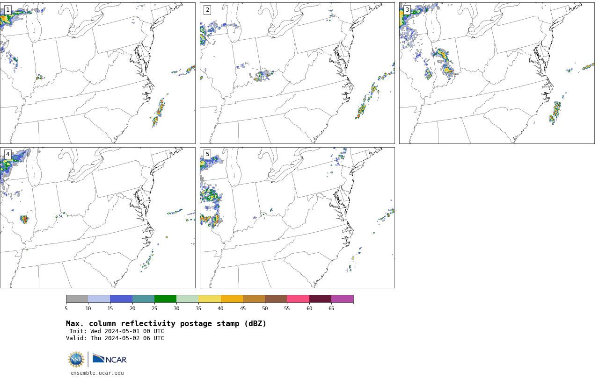Click the gray 5-10 dBZ color swatch
This screenshot has height=378, width=599.
tap(77, 299)
